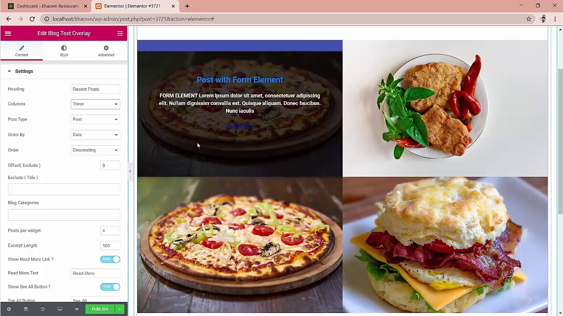This screenshot has width=563, height=316.
Task: Collapse the Elementor panel with side handle
Action: coord(130,171)
